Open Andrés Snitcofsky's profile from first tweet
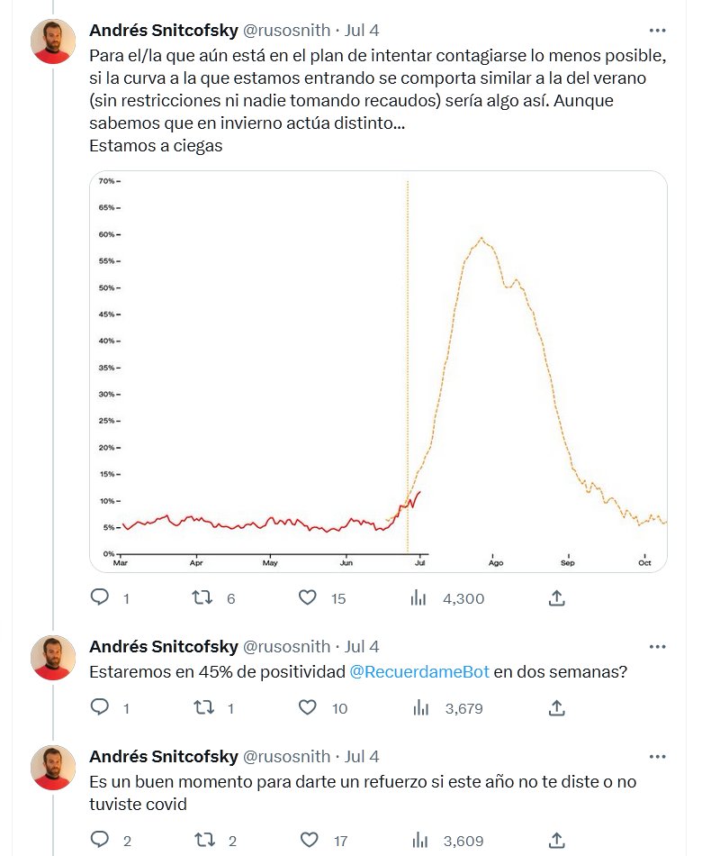The height and width of the screenshot is (856, 702). [164, 30]
